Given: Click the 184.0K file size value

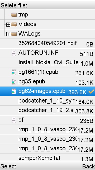Looking at the screenshot, I should [84, 102].
